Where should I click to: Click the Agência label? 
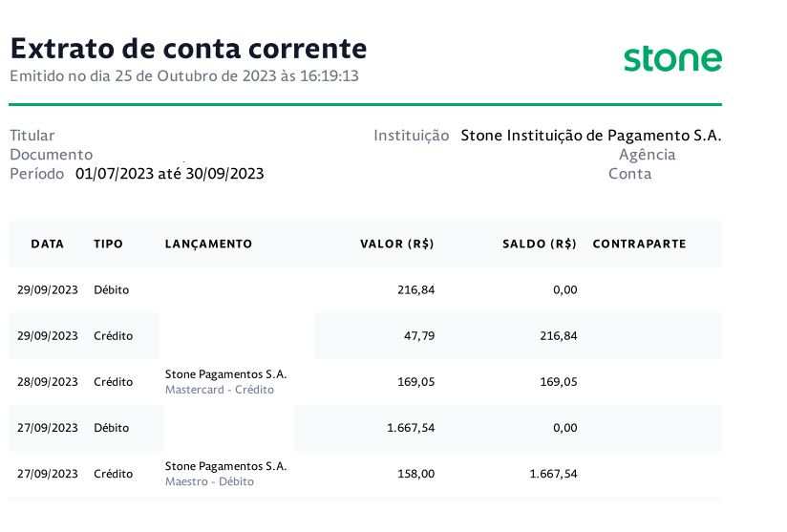pyautogui.click(x=647, y=155)
